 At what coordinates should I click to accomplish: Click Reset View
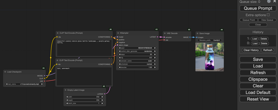258,99
